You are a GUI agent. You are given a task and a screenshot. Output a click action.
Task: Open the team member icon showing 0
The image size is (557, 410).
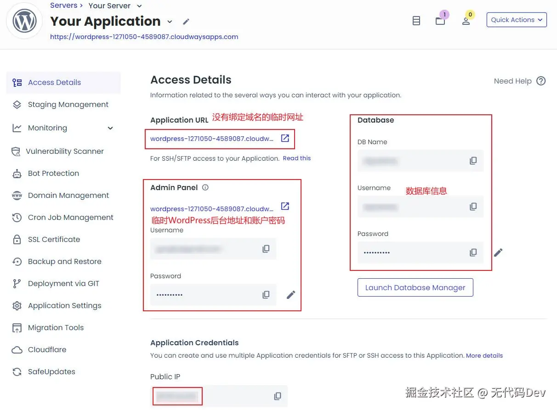[x=466, y=20]
